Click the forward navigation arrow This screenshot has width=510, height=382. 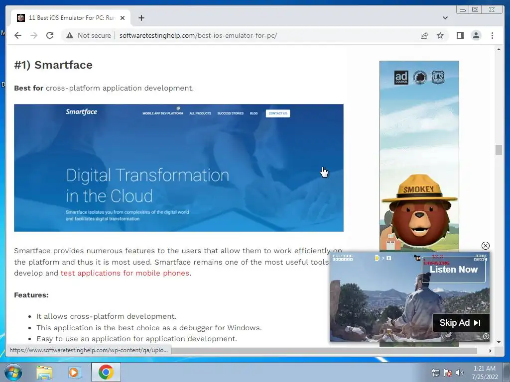click(34, 35)
